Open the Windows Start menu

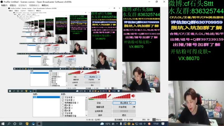[x=3, y=124]
